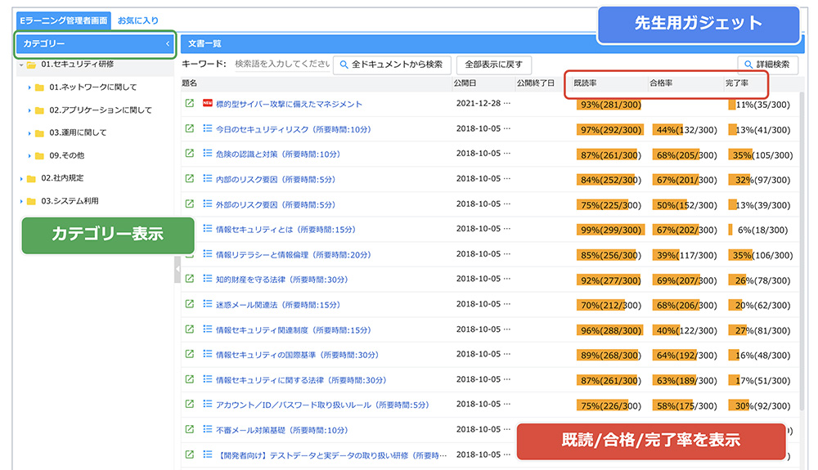Collapse the 01.セキュリティ研修 tree node
The image size is (818, 470).
(x=21, y=65)
